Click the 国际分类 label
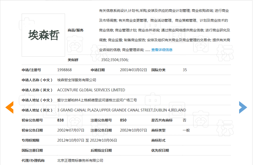 159,70
